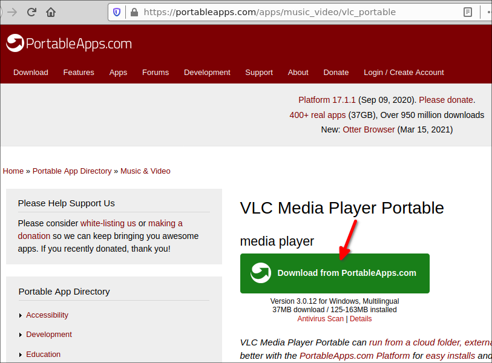Click the browser forward arrow button
The width and height of the screenshot is (492, 363).
click(x=12, y=12)
